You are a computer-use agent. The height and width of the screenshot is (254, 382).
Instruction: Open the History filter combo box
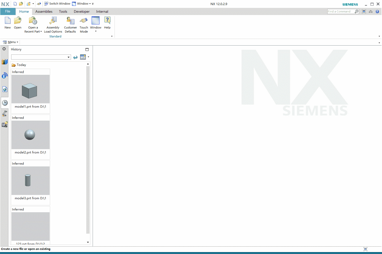tap(41, 57)
